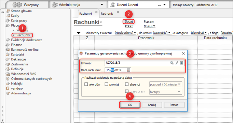Toggle the czasu pracy checkbox

(127, 91)
